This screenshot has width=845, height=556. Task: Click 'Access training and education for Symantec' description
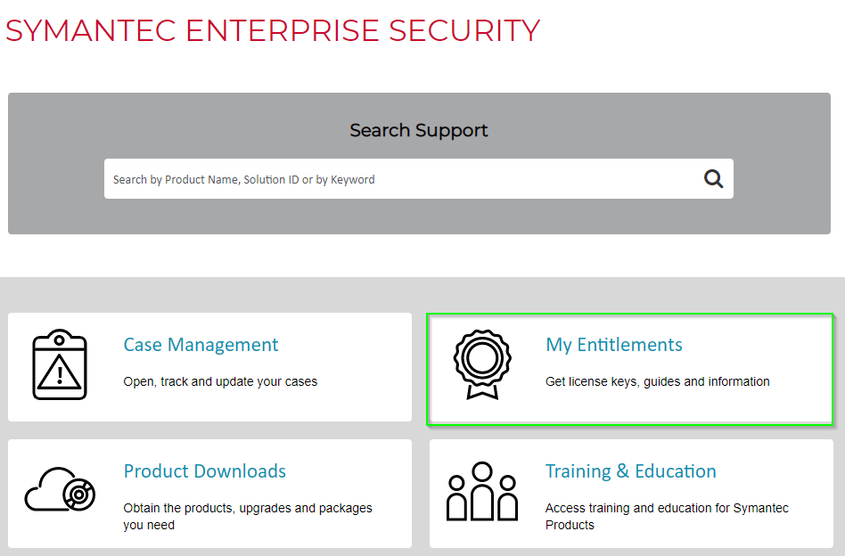(667, 516)
